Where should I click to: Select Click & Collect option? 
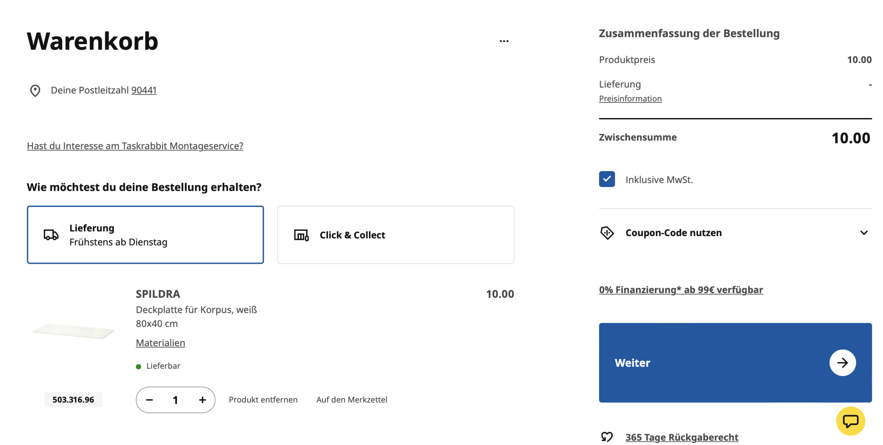point(395,235)
